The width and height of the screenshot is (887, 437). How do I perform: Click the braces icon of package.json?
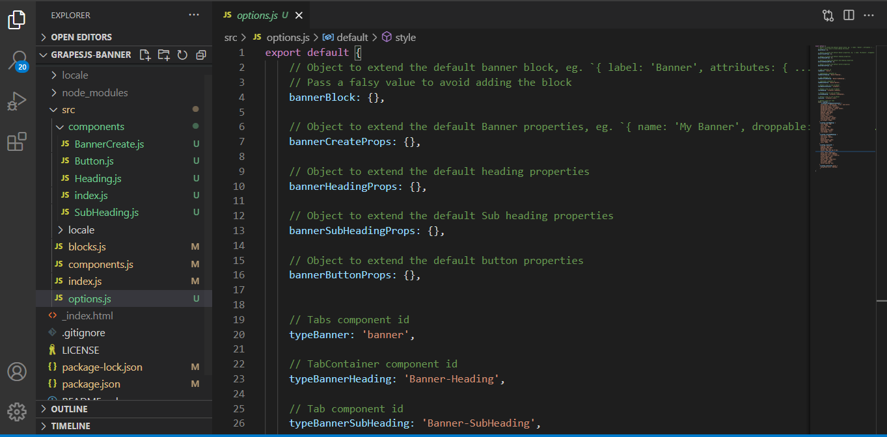[53, 384]
